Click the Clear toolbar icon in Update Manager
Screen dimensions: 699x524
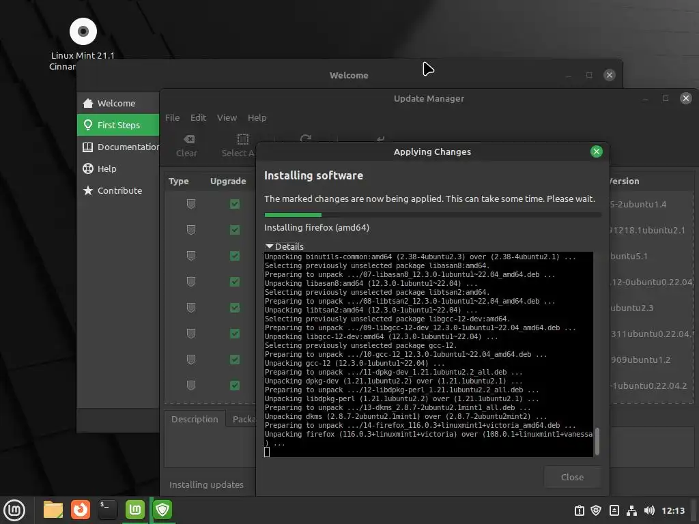coord(189,139)
